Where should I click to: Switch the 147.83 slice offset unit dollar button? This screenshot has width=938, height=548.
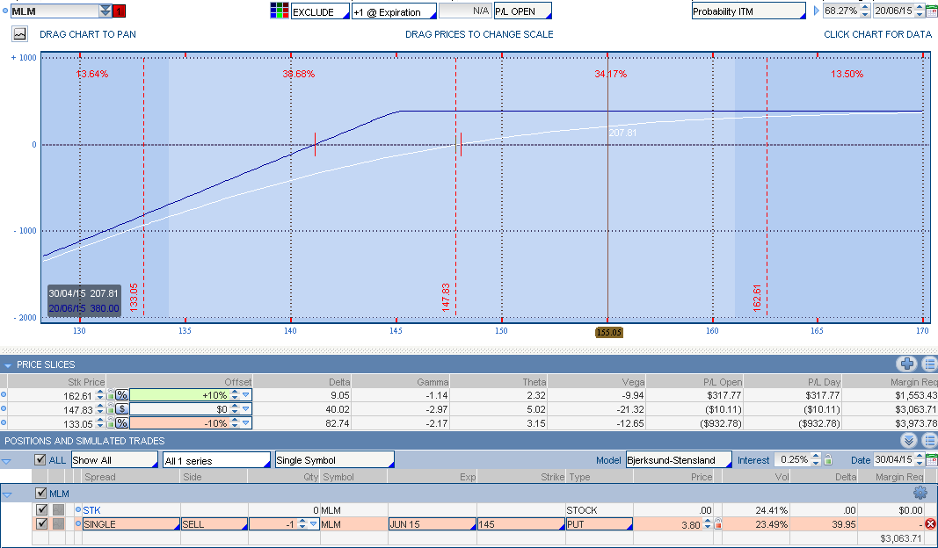(121, 408)
